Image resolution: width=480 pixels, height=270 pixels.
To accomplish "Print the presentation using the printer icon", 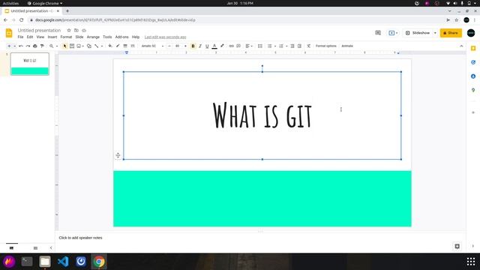I will 35,46.
